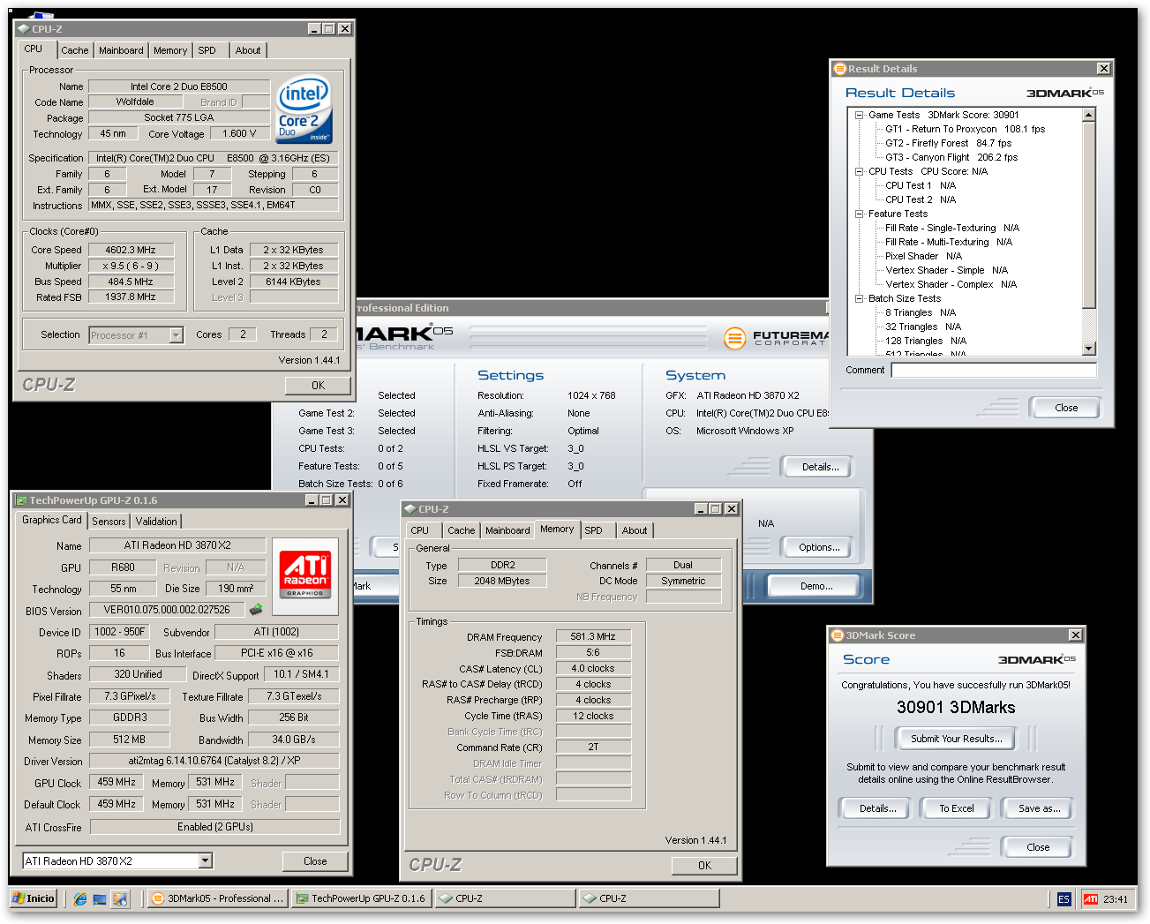
Task: Click the 30901 3DMarks score text
Action: pos(956,708)
